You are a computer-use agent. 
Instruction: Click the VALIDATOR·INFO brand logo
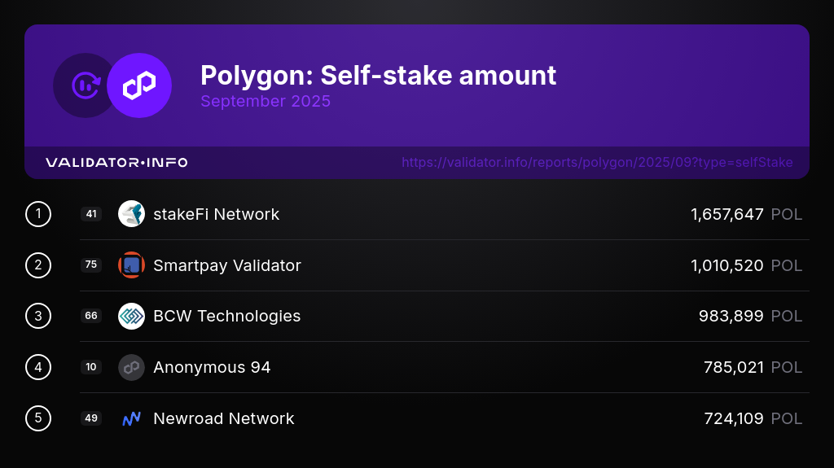pos(116,163)
